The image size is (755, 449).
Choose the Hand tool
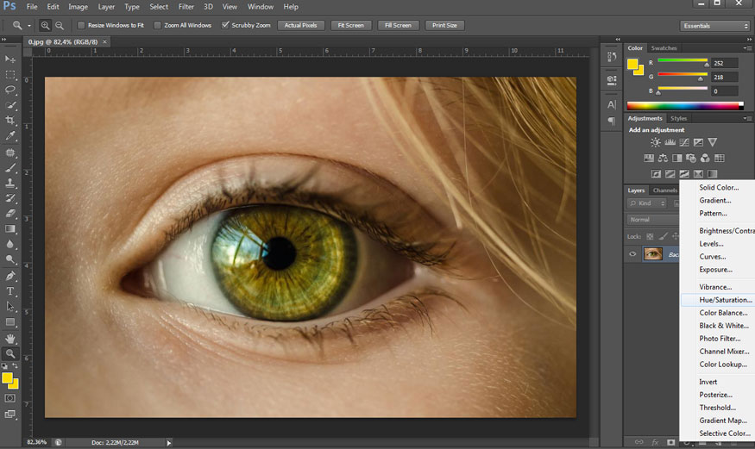coord(10,338)
